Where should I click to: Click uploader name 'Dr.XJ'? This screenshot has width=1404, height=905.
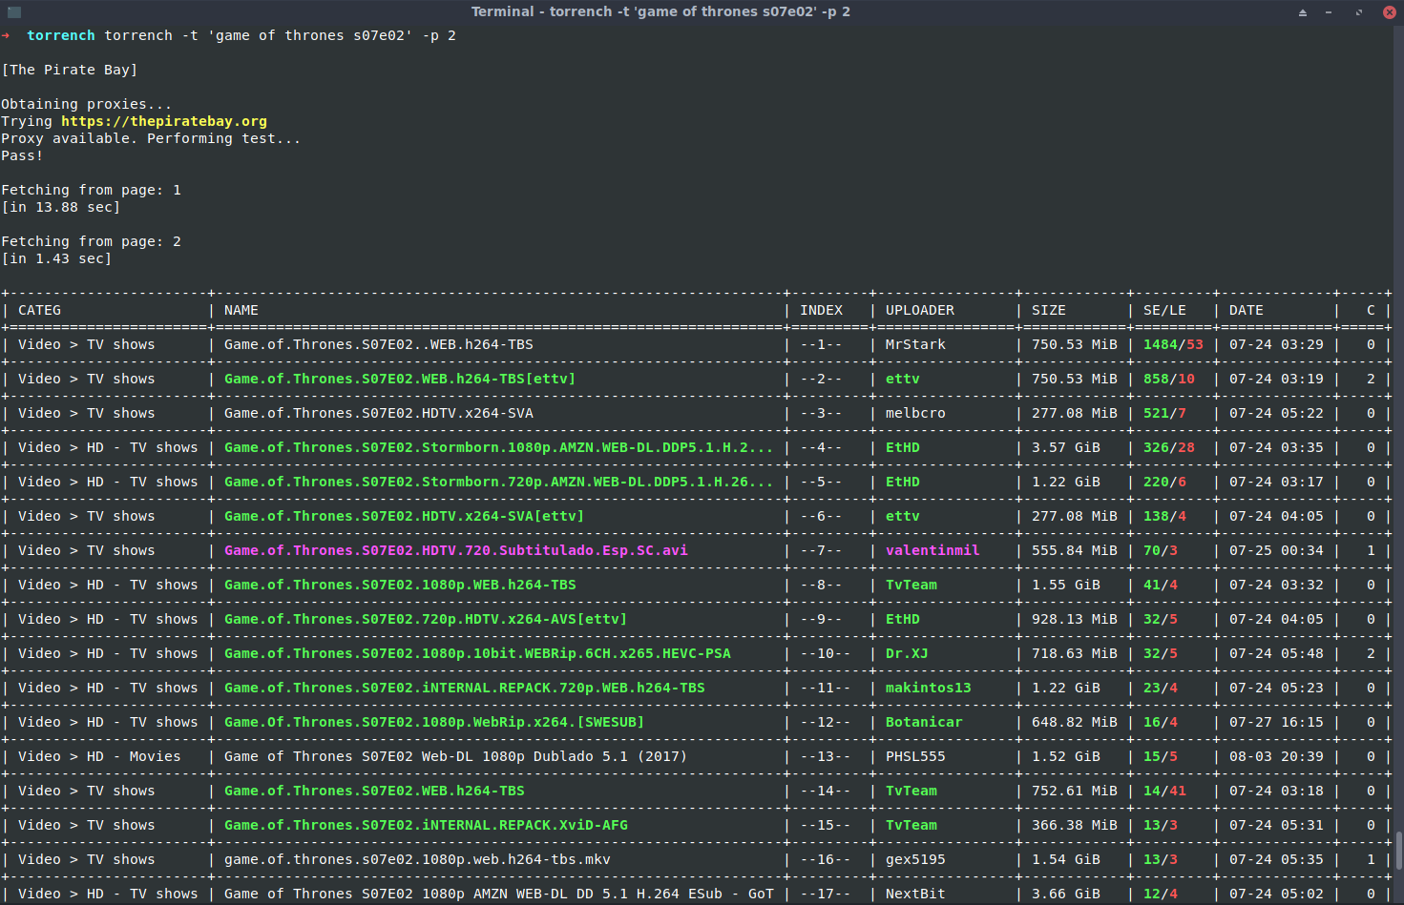907,653
